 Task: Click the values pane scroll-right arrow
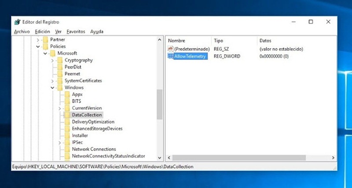333,158
